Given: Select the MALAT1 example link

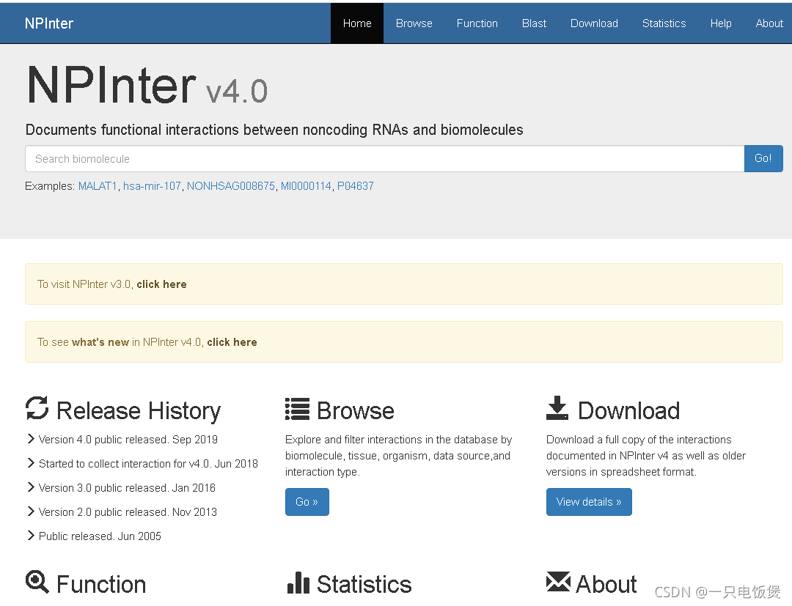Looking at the screenshot, I should (x=98, y=186).
